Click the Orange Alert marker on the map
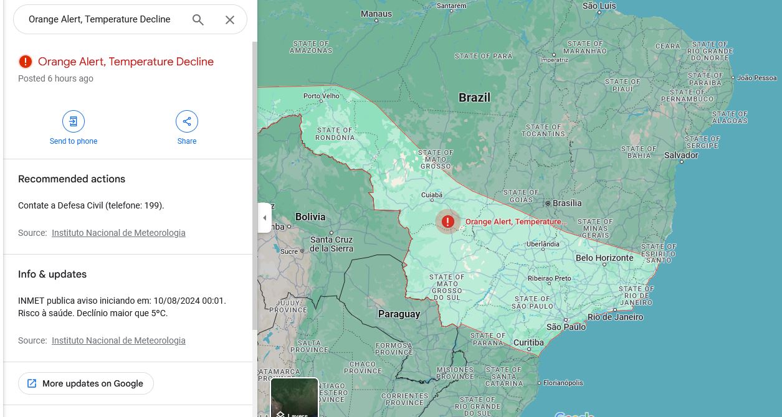Image resolution: width=782 pixels, height=417 pixels. [447, 221]
